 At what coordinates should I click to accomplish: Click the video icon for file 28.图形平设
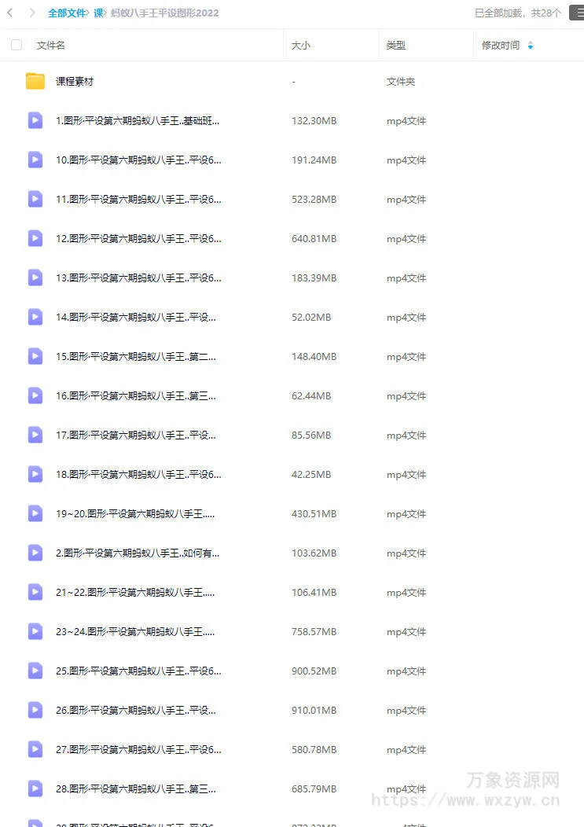pos(35,789)
